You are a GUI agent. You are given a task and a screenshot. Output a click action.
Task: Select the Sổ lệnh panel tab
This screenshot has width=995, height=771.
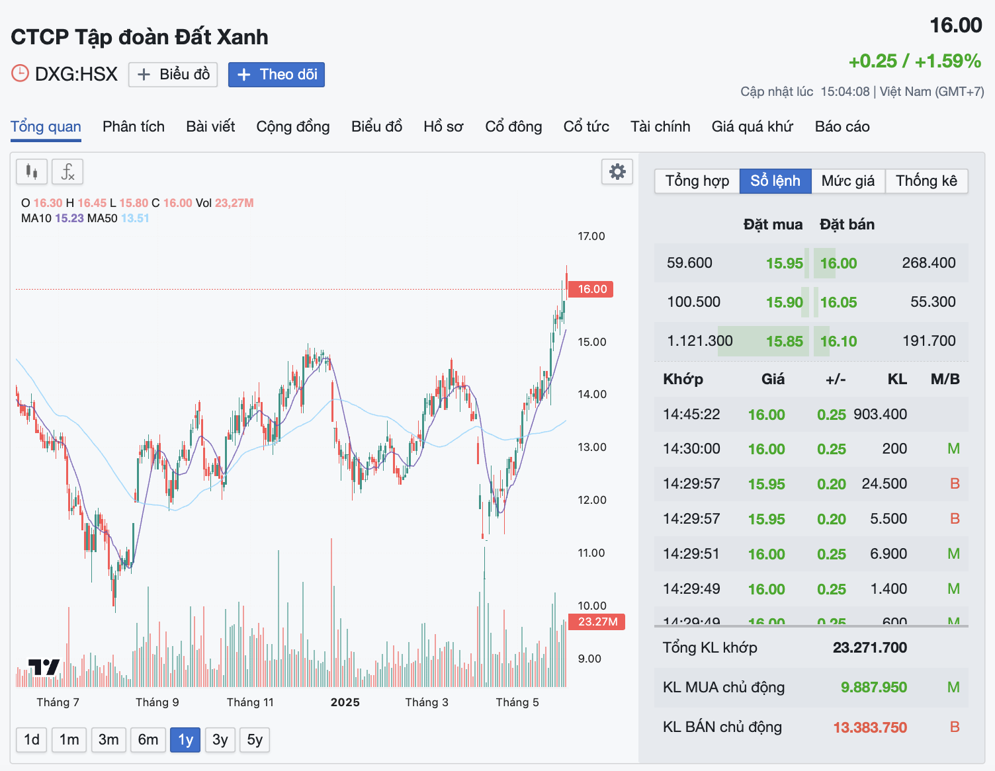point(775,181)
